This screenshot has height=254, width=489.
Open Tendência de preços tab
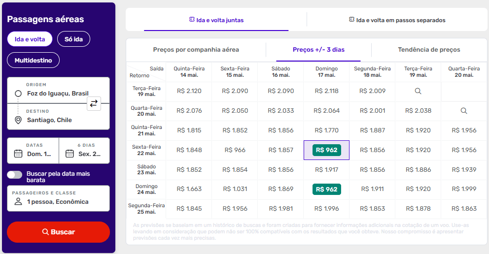(429, 50)
